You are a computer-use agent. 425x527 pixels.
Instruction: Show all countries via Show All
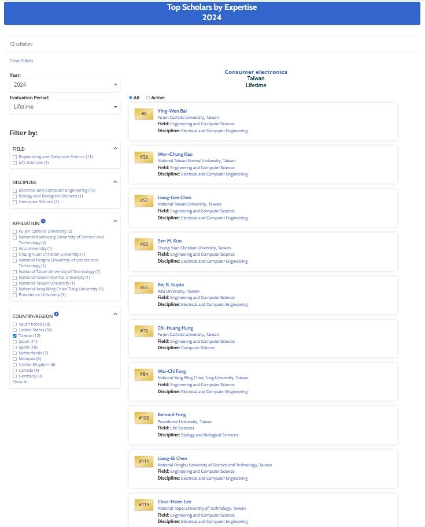20,382
